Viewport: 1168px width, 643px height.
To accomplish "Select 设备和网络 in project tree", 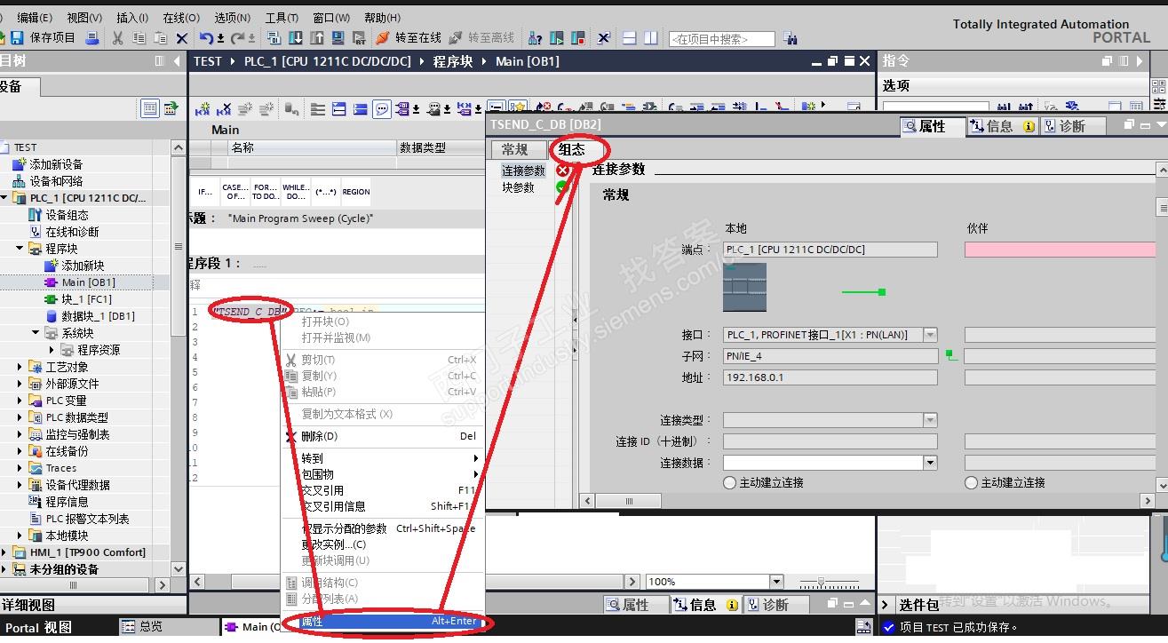I will tap(48, 181).
